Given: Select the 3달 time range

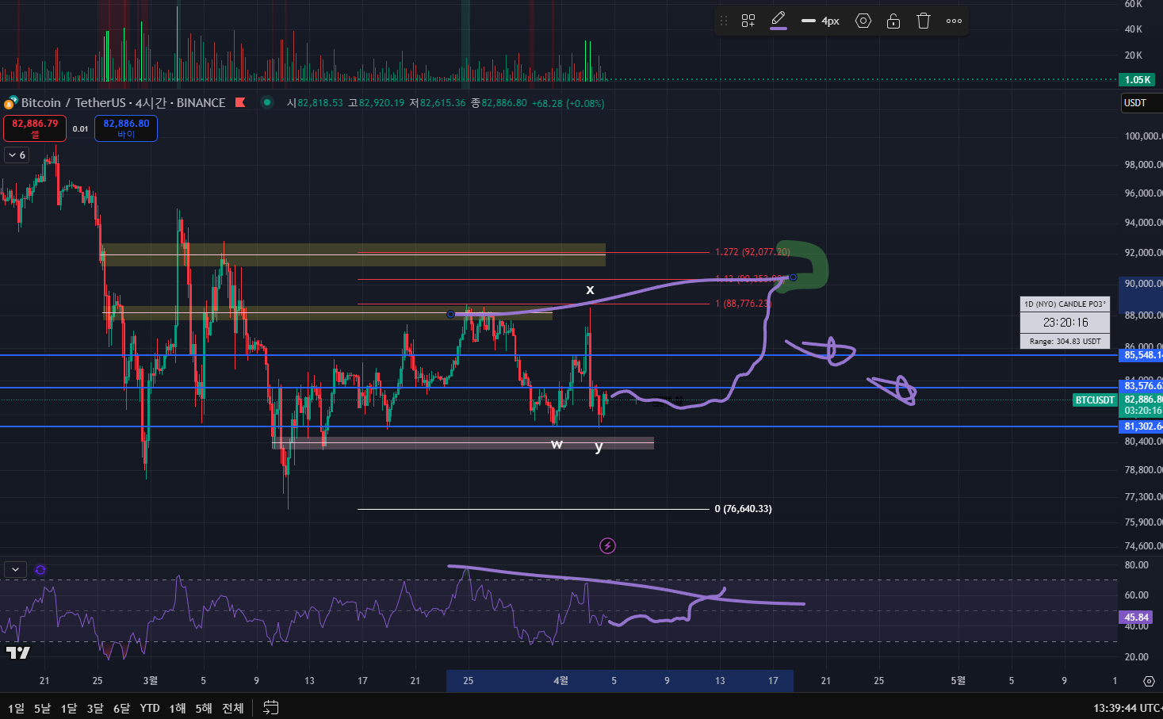Looking at the screenshot, I should pyautogui.click(x=95, y=708).
